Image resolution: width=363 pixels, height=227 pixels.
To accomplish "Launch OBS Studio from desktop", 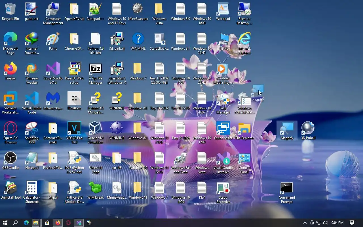I will click(10, 161).
